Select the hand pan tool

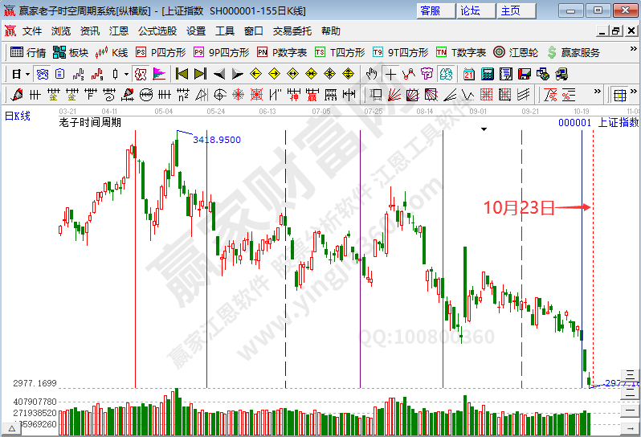[371, 74]
